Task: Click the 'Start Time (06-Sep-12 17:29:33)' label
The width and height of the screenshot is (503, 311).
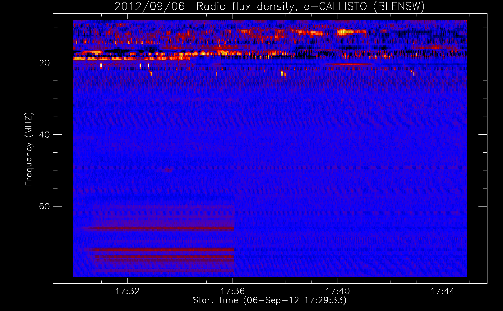Action: [x=270, y=300]
